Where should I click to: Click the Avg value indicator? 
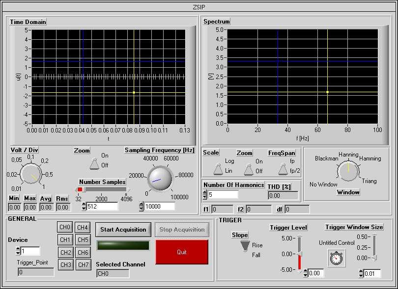click(x=46, y=208)
